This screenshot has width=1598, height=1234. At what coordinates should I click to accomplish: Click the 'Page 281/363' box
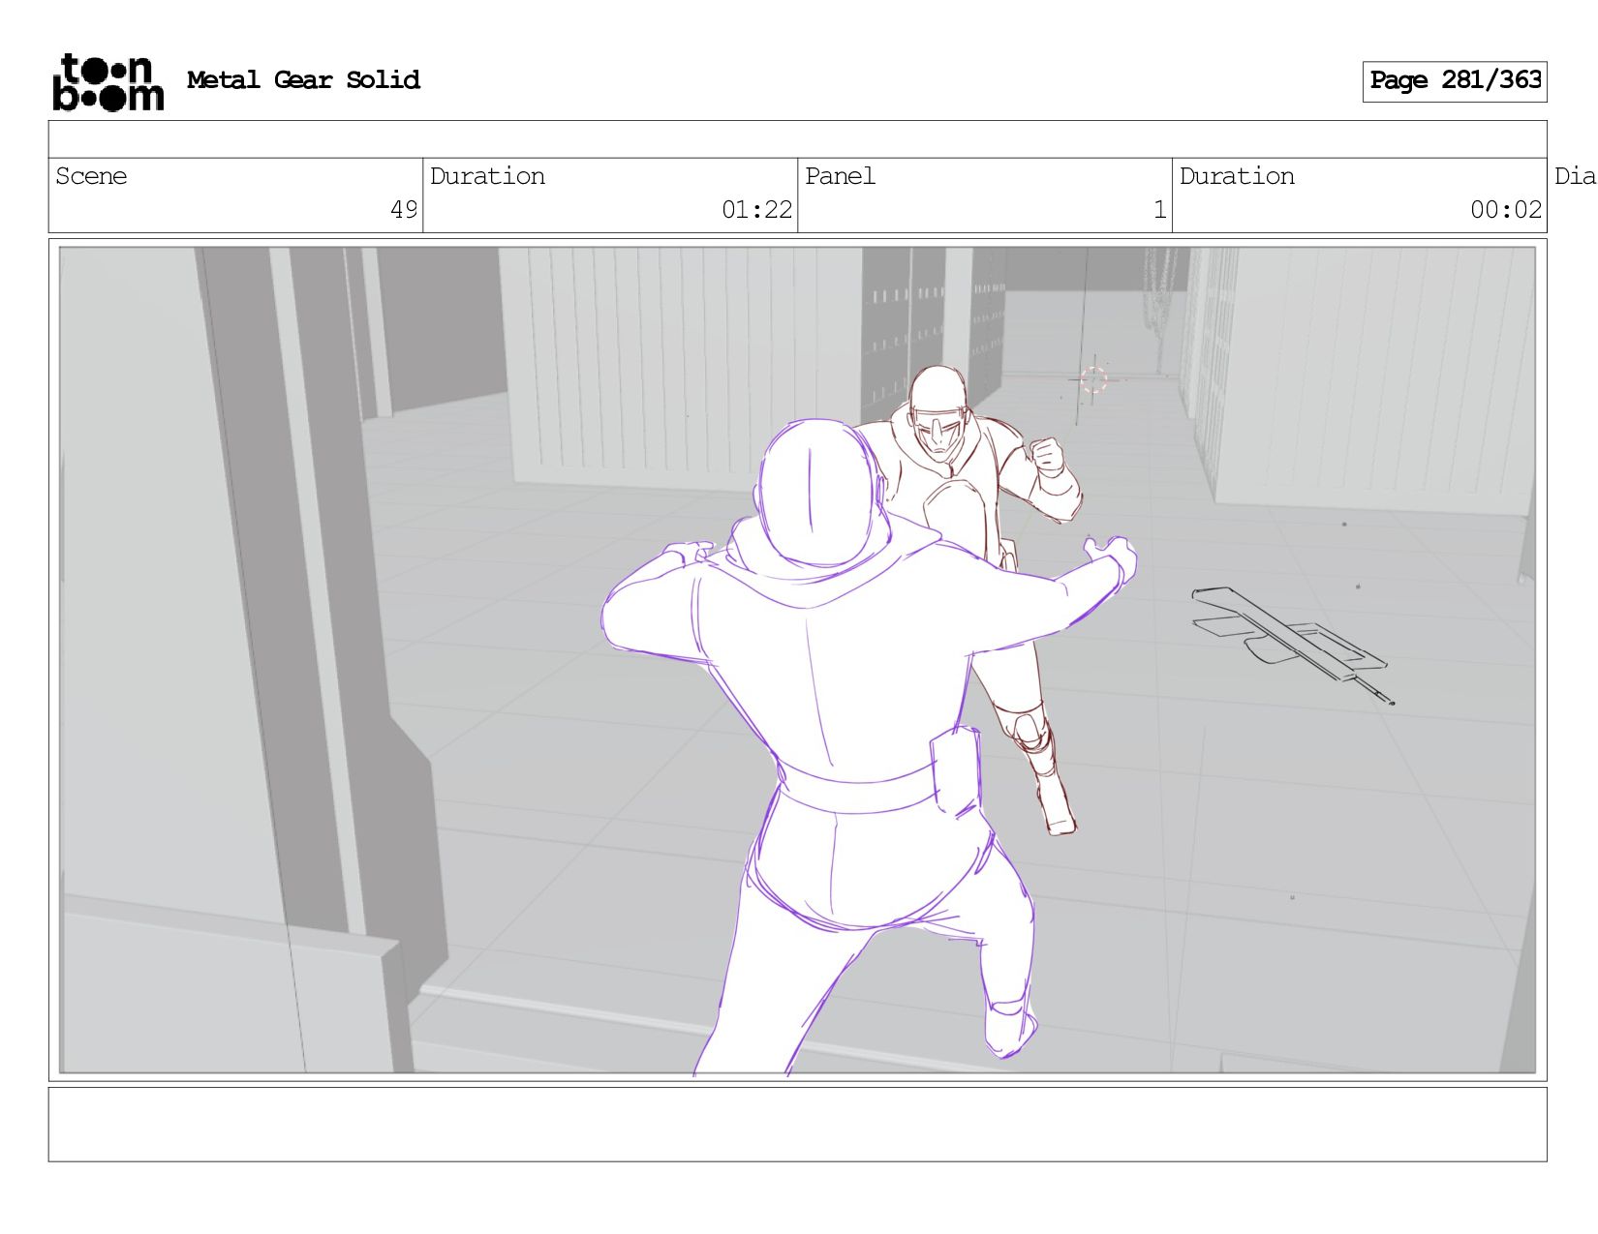(x=1455, y=81)
